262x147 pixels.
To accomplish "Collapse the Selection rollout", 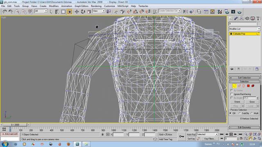I will click(x=244, y=82).
